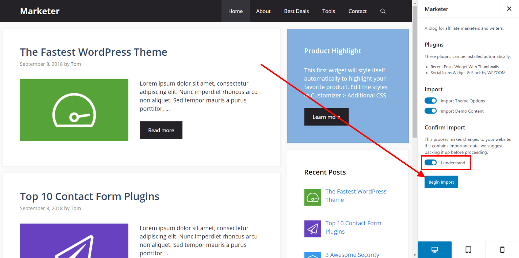Switch to mobile phone preview mode
519x258 pixels.
pyautogui.click(x=502, y=250)
